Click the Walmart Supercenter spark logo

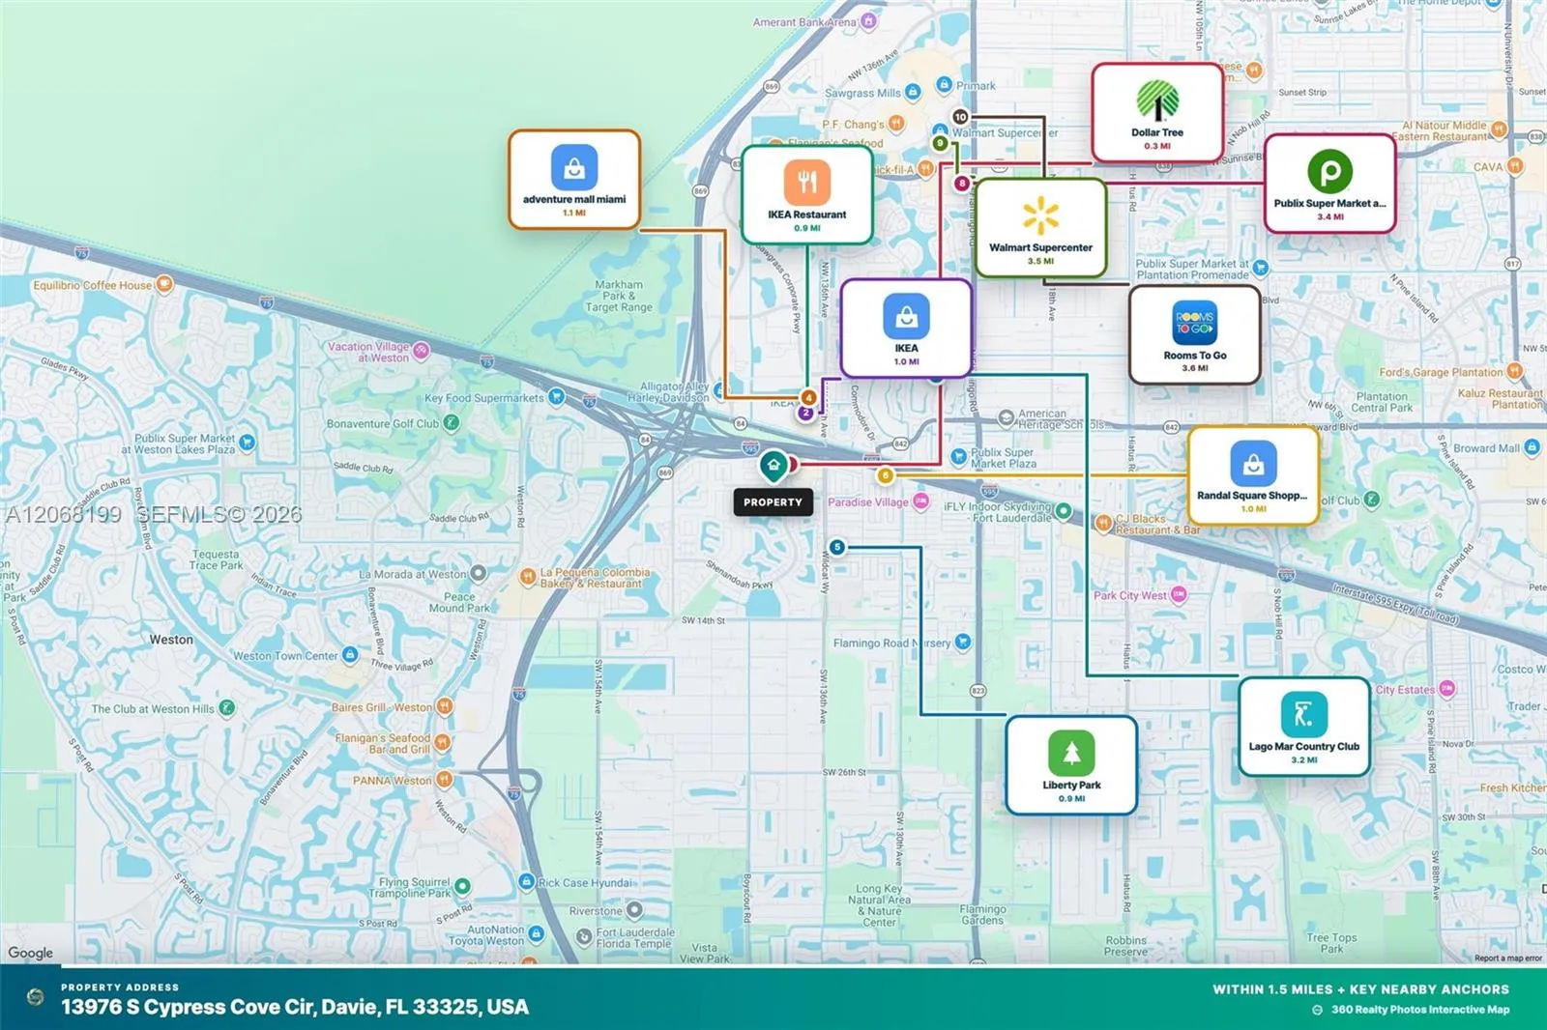click(x=1040, y=215)
